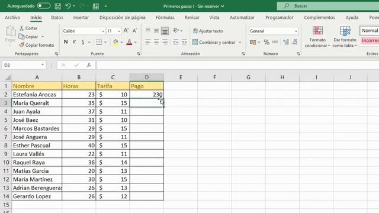Open Disposición de página tab

[x=123, y=17]
